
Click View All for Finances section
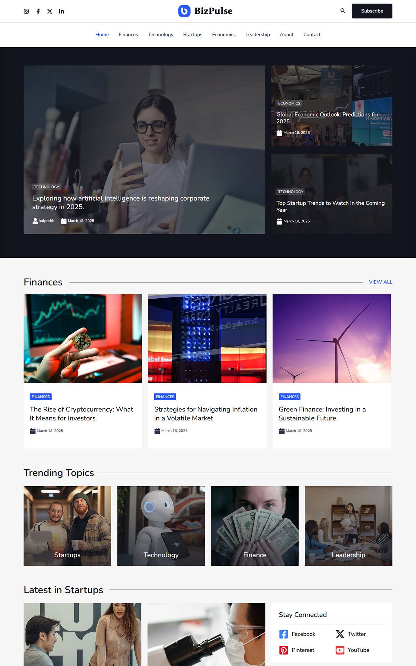(380, 282)
